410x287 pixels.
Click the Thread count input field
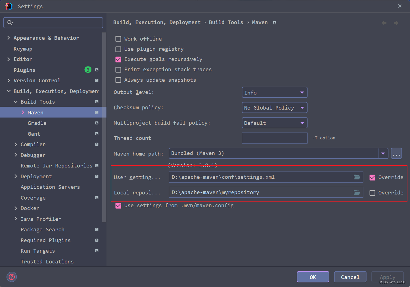tap(275, 138)
